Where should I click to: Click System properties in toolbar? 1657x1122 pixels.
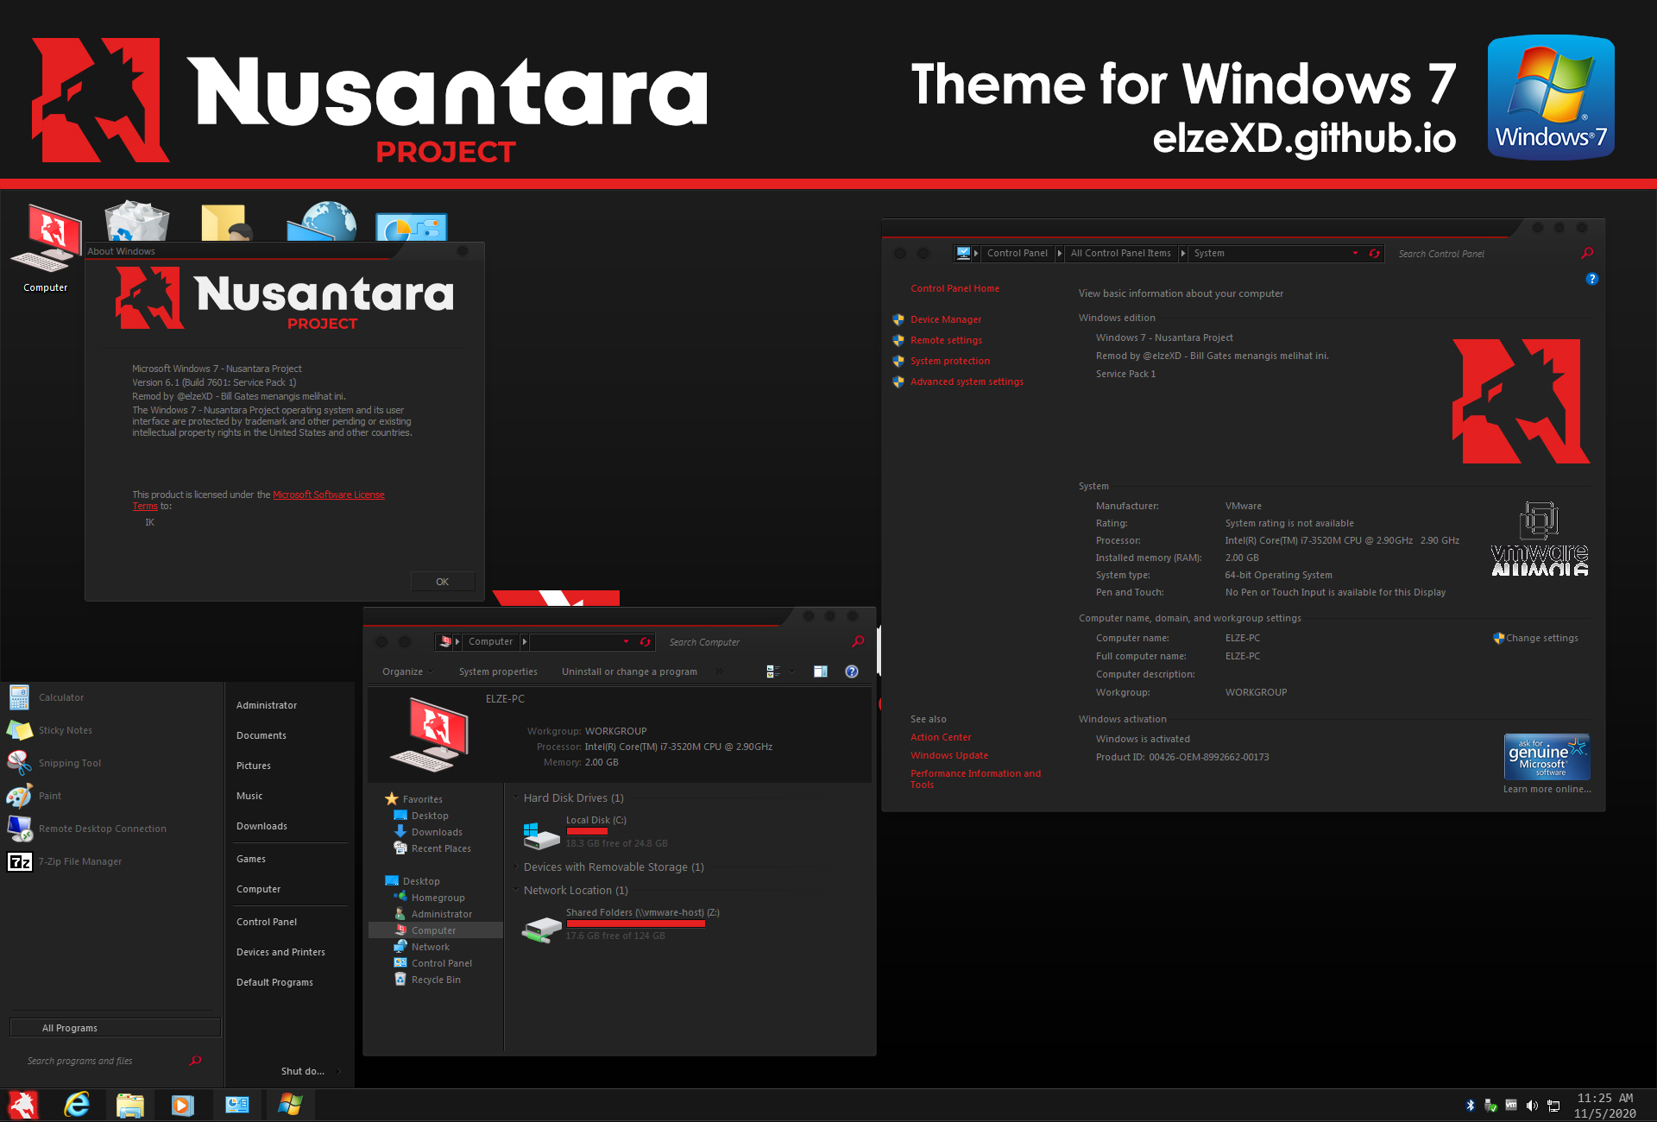[x=498, y=671]
